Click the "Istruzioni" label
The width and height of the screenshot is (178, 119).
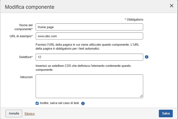[26, 77]
